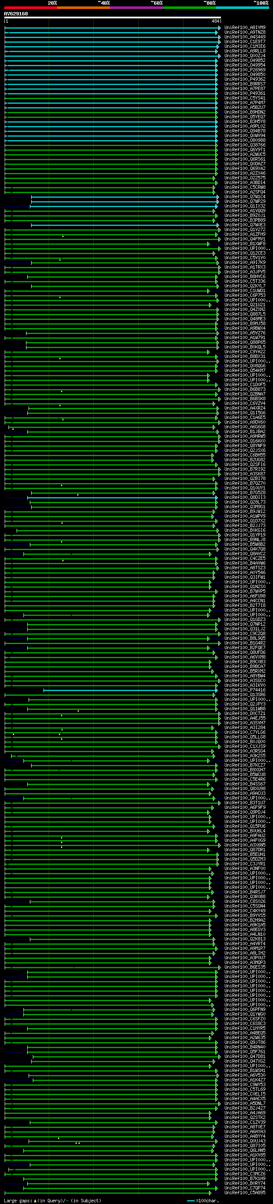Screen dimensions: 273x1204
Task: Select the AV629168 query label
Action: pos(16,14)
